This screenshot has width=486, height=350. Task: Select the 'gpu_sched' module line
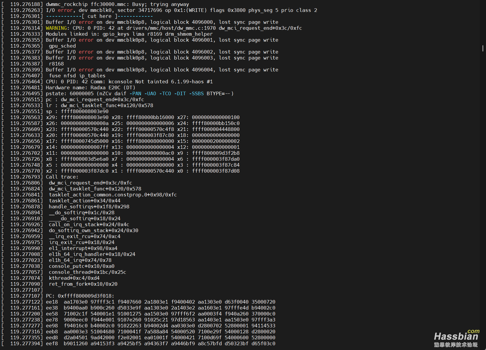click(62, 46)
